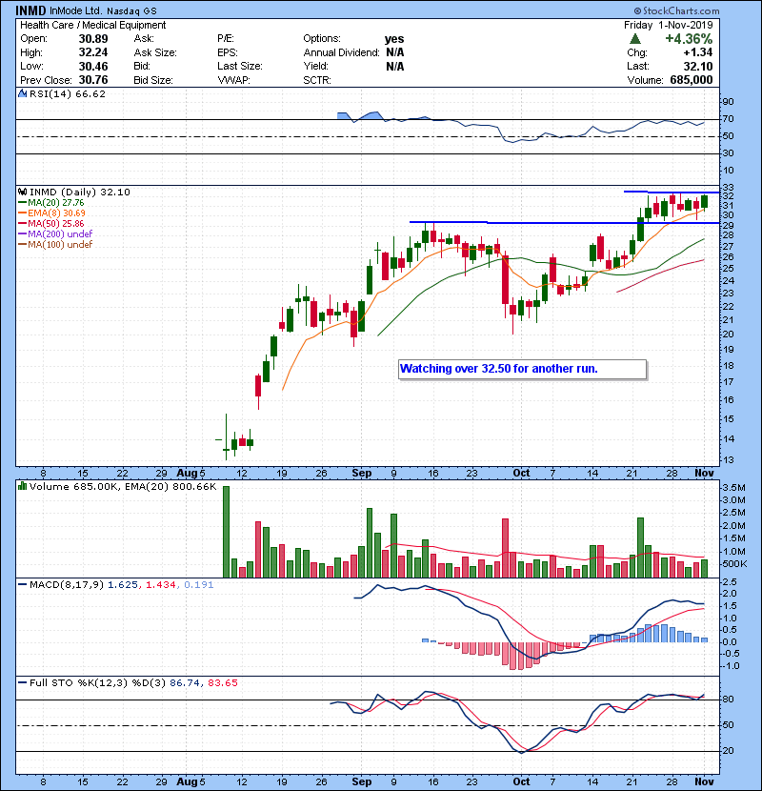The image size is (762, 791).
Task: Click the P/E: label
Action: [226, 38]
